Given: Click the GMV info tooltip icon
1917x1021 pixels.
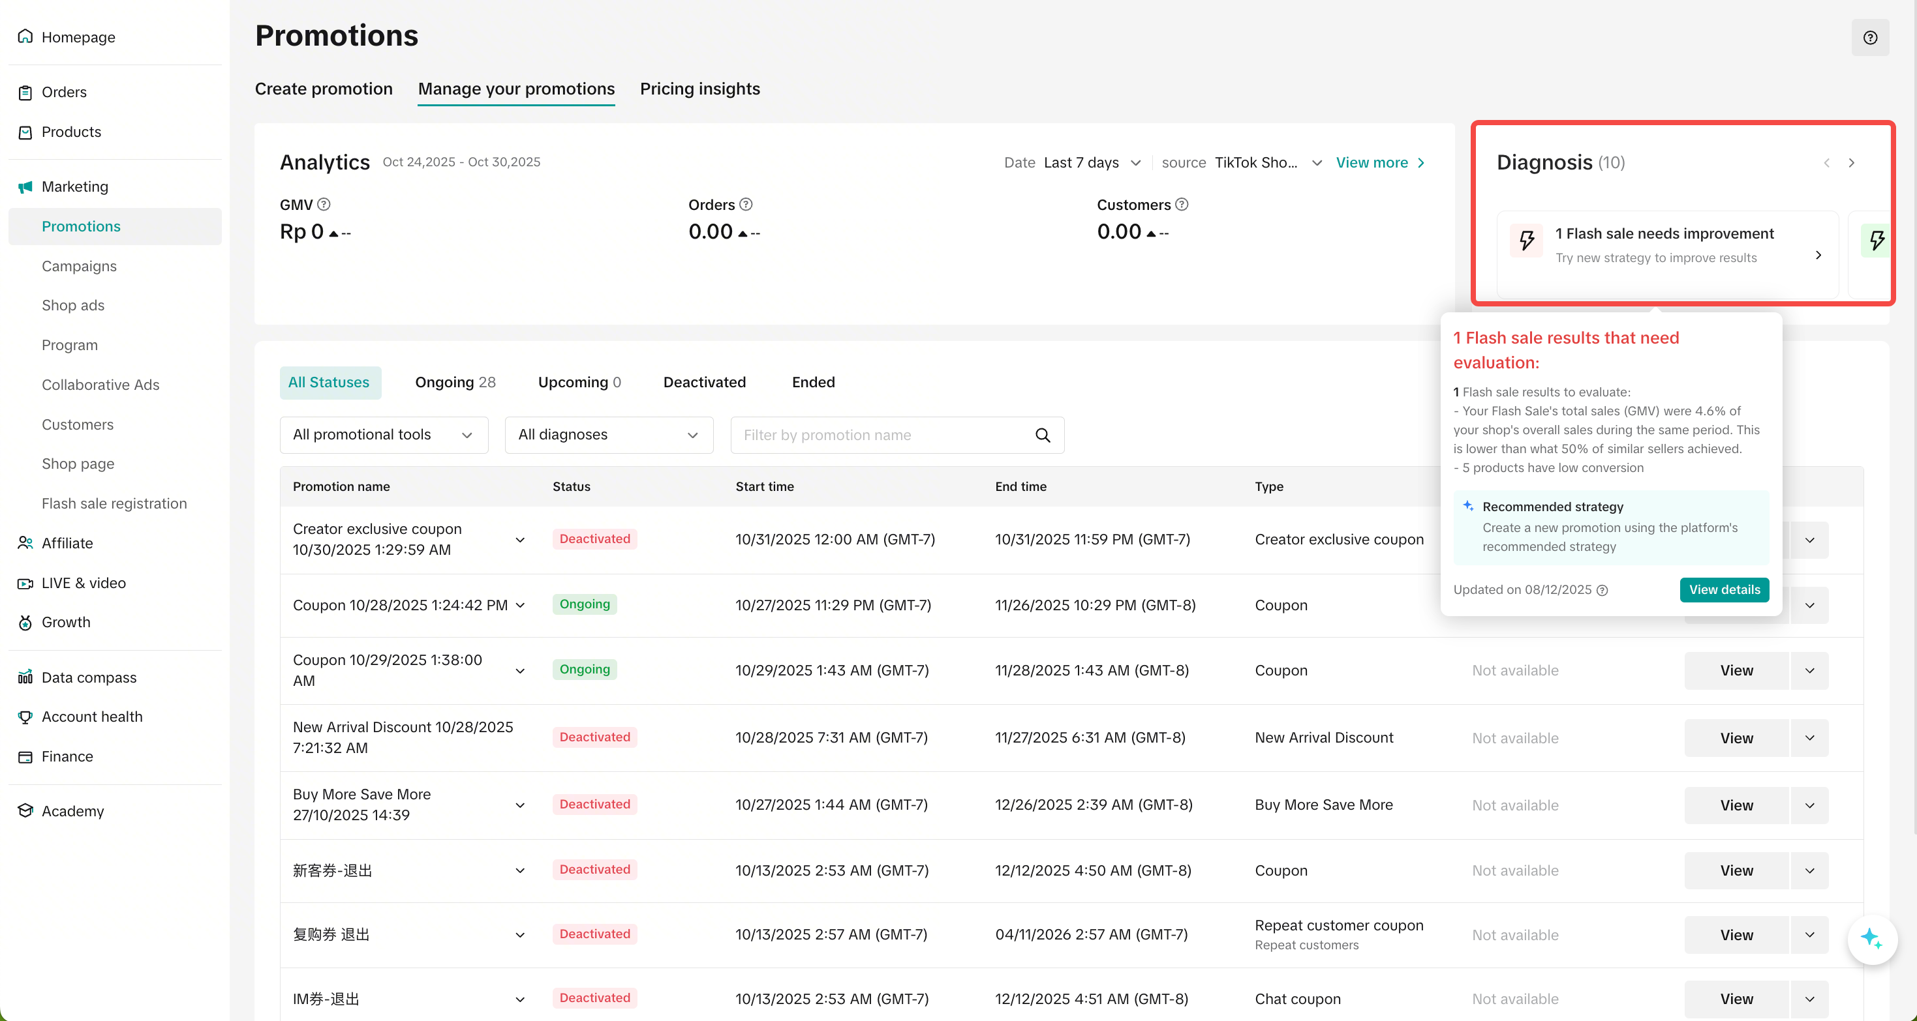Looking at the screenshot, I should [324, 205].
